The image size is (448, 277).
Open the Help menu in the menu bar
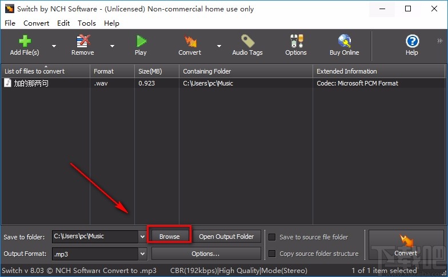112,23
